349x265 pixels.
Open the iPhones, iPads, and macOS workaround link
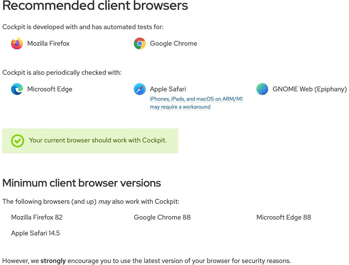pyautogui.click(x=196, y=99)
